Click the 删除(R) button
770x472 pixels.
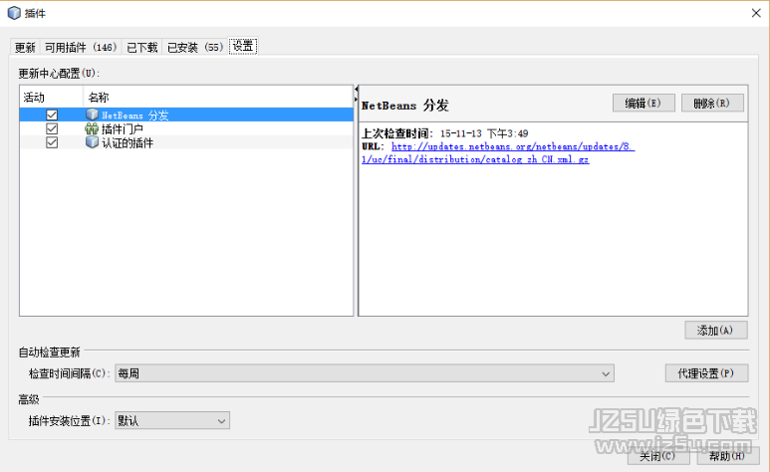coord(712,104)
